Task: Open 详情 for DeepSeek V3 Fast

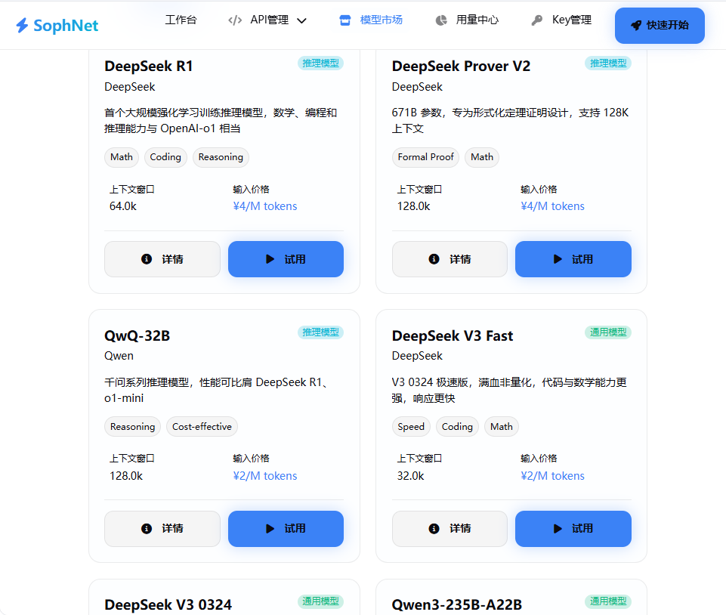Action: 450,529
